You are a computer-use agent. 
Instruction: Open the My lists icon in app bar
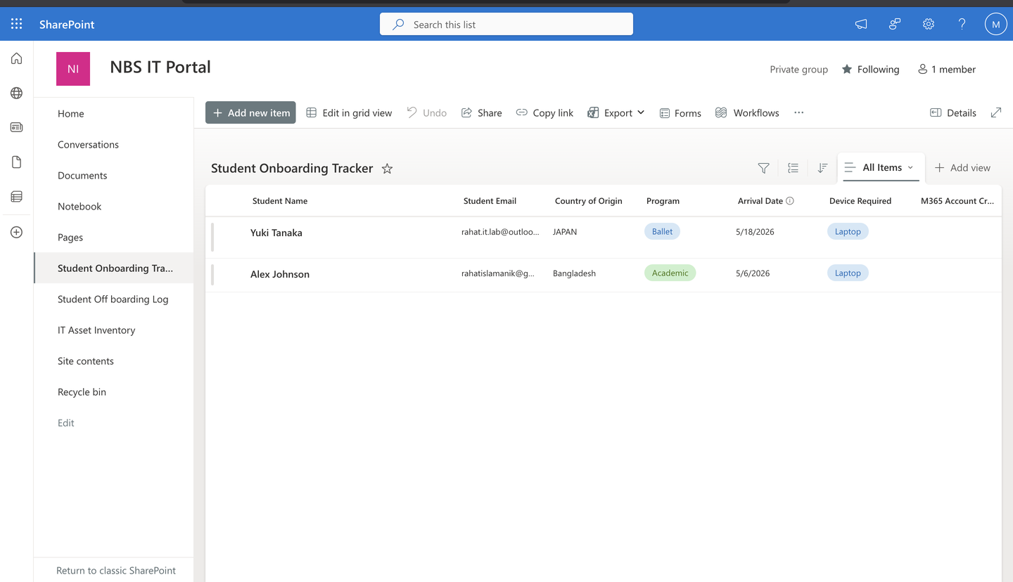click(17, 196)
